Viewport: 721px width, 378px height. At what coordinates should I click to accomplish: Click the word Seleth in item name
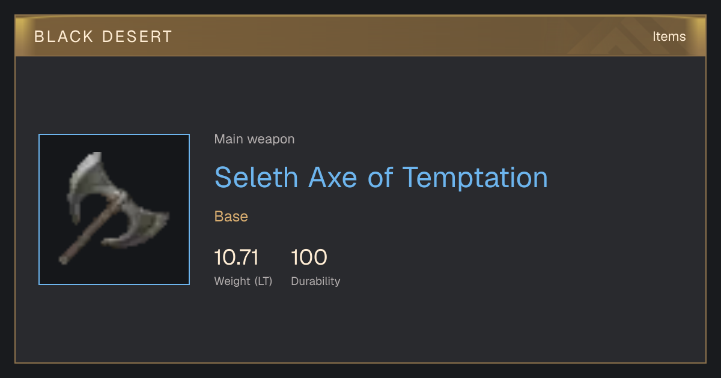tap(256, 177)
